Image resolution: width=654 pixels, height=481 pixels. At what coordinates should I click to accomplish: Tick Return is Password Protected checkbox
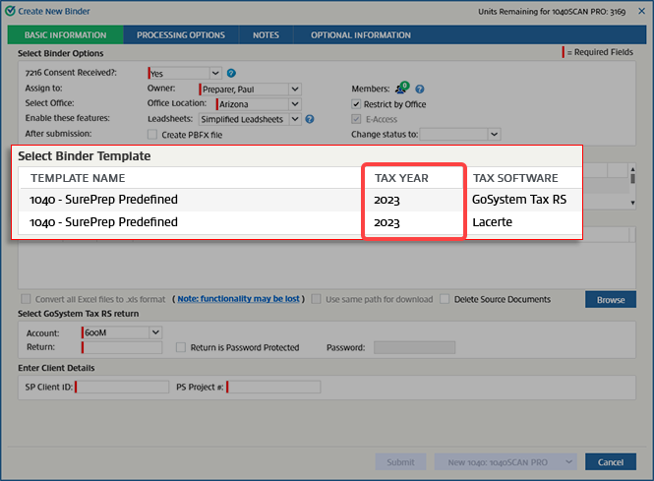point(181,347)
